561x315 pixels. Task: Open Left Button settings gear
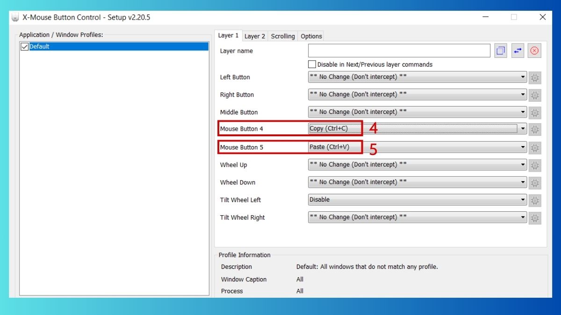[x=535, y=77]
